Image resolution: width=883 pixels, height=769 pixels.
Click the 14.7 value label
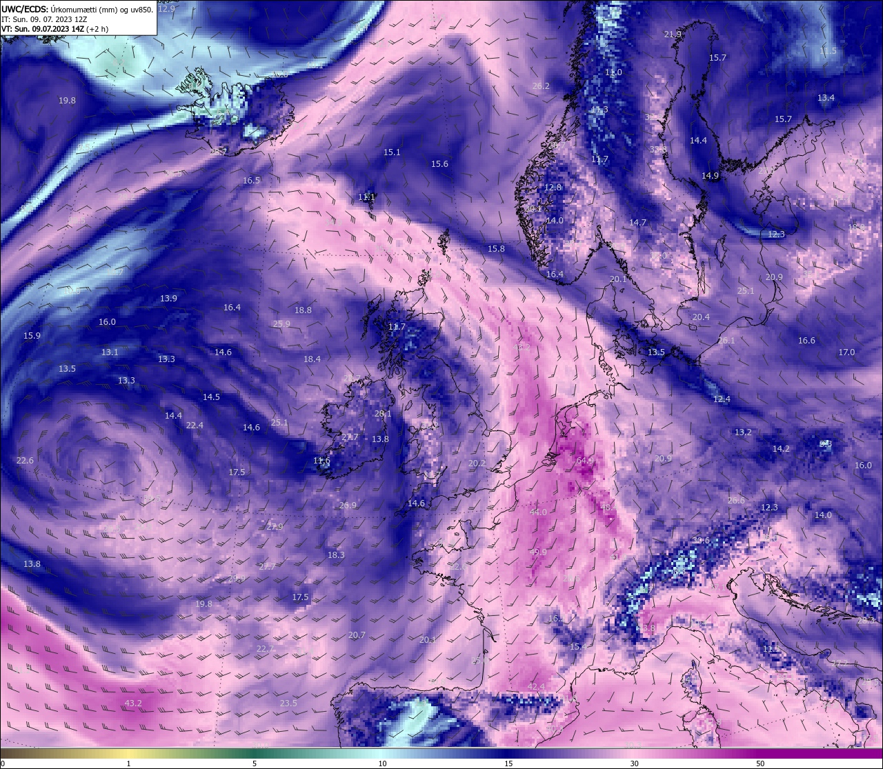click(x=637, y=223)
